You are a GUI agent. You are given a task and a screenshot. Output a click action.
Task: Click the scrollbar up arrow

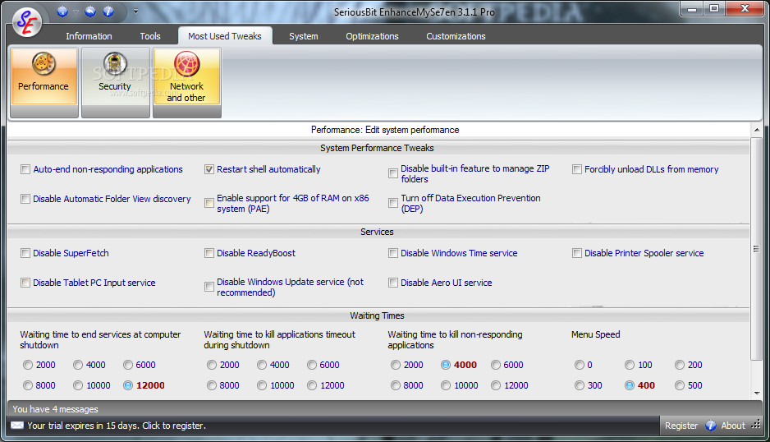tap(756, 130)
